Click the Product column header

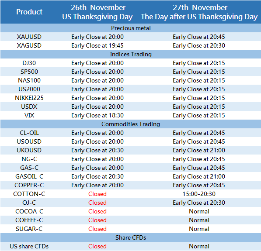29,12
